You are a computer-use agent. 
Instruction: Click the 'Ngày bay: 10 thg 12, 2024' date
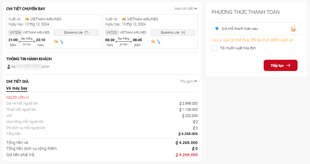pyautogui.click(x=29, y=24)
